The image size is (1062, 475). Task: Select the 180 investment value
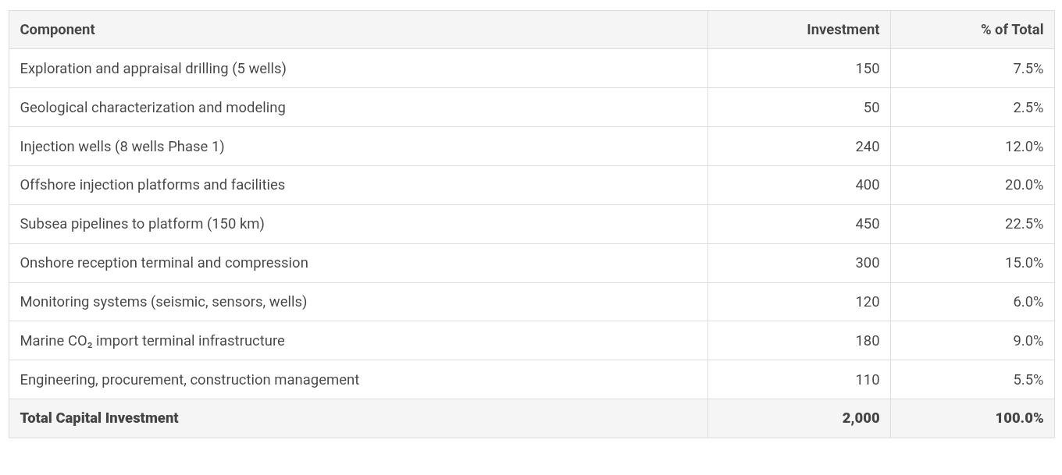867,341
